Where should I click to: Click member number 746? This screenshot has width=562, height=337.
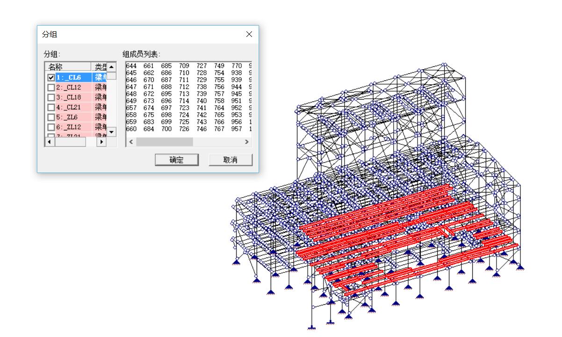point(202,129)
